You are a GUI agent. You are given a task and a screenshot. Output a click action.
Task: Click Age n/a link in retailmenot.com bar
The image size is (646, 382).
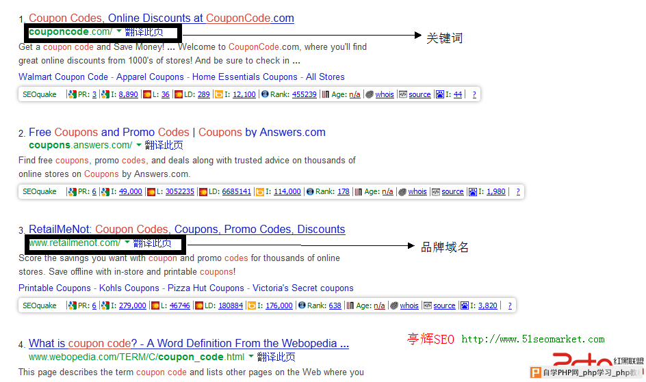click(379, 306)
